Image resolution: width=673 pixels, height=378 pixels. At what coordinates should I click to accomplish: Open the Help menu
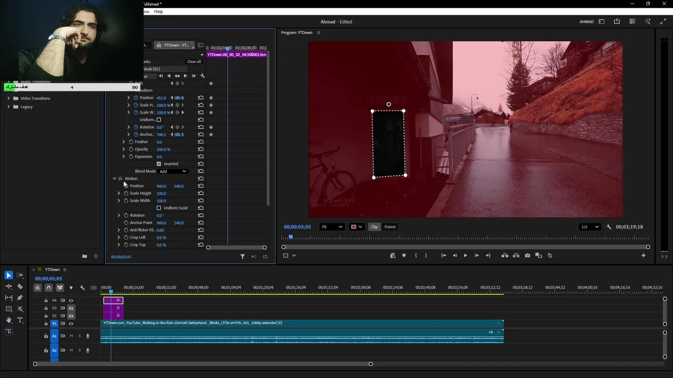(158, 12)
